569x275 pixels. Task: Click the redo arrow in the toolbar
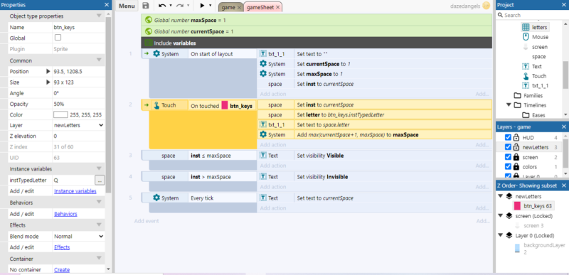click(180, 6)
